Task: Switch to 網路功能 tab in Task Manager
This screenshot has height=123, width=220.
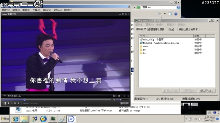Action: click(184, 29)
